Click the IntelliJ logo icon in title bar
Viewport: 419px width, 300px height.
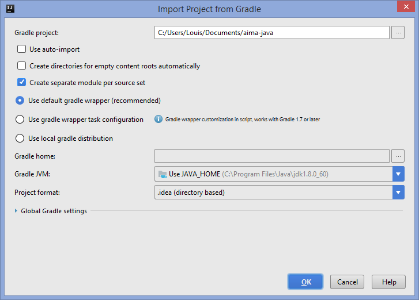(10, 9)
